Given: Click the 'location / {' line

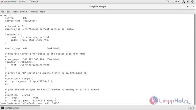Looking at the screenshot, I should coord(13,35).
